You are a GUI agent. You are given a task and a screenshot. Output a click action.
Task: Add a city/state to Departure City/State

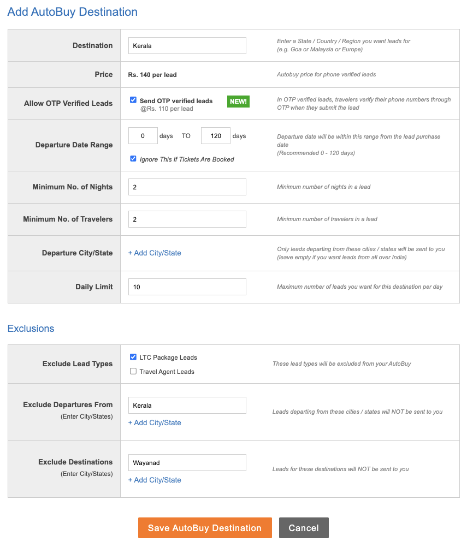point(155,253)
